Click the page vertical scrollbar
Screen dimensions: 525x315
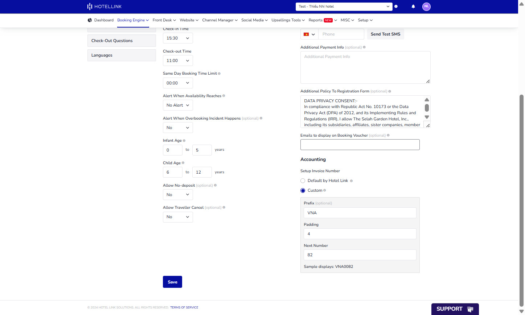pos(521,200)
